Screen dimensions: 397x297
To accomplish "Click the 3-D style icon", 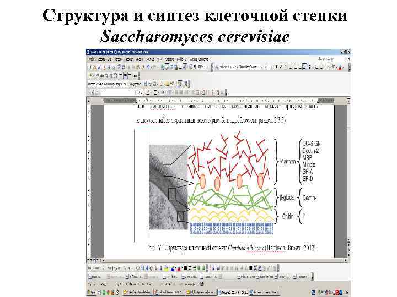I will click(x=203, y=268).
